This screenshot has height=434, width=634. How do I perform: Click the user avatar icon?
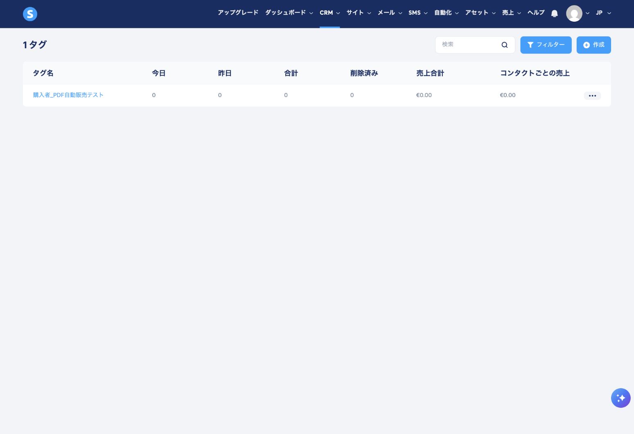(x=574, y=13)
